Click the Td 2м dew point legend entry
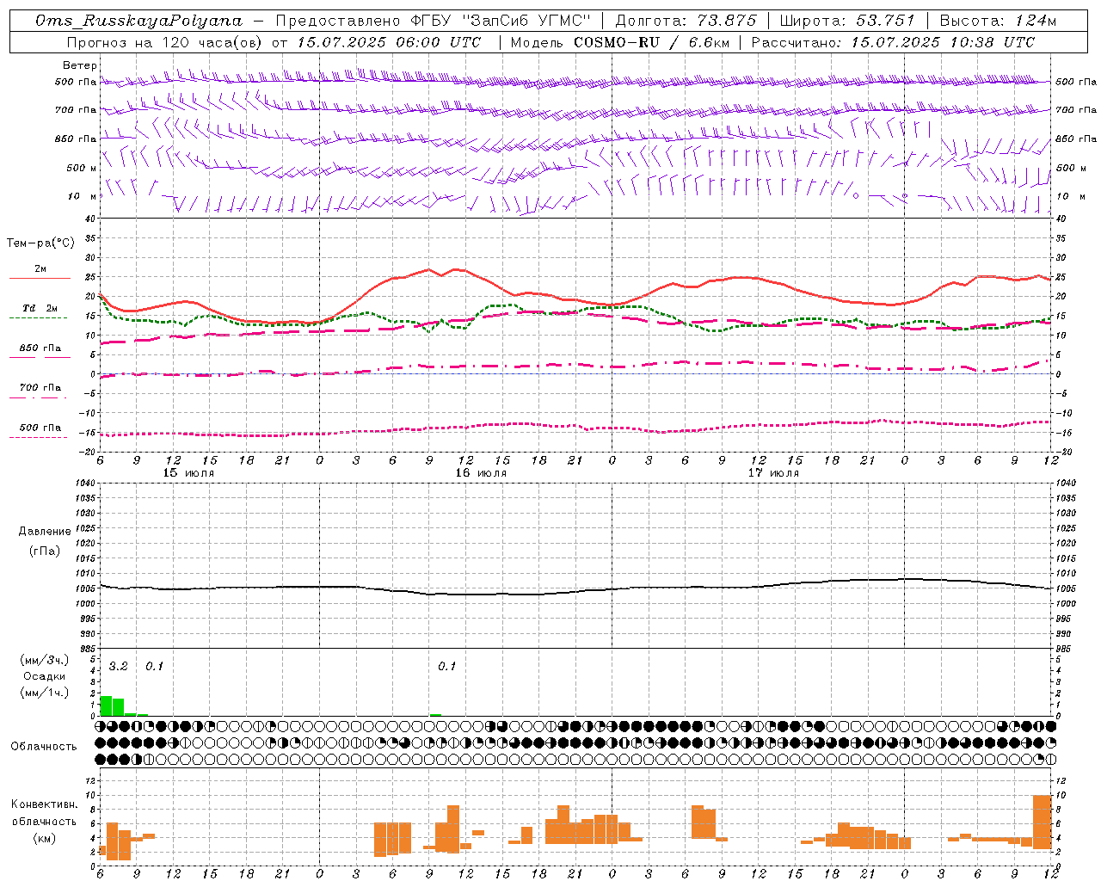The height and width of the screenshot is (881, 1101). point(40,308)
